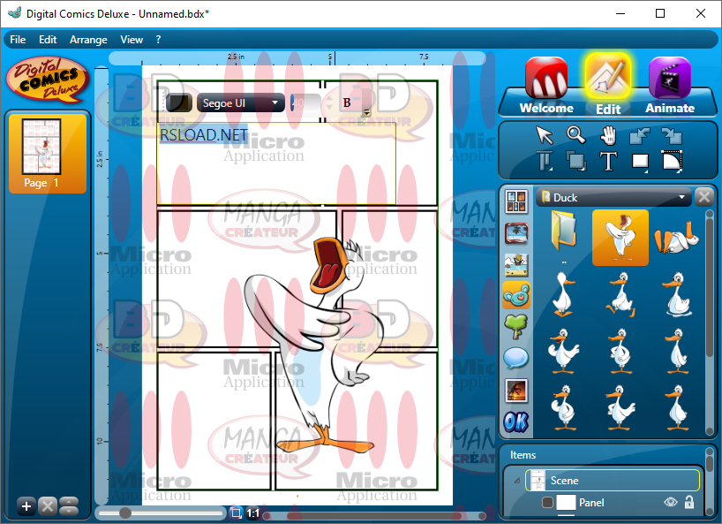Open the Duck folder dropdown
This screenshot has width=722, height=524.
pyautogui.click(x=613, y=197)
